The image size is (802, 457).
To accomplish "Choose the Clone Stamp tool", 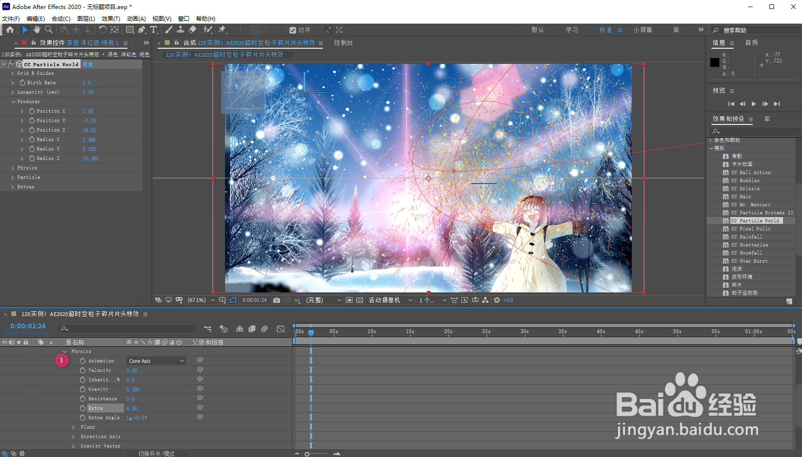I will (x=180, y=30).
